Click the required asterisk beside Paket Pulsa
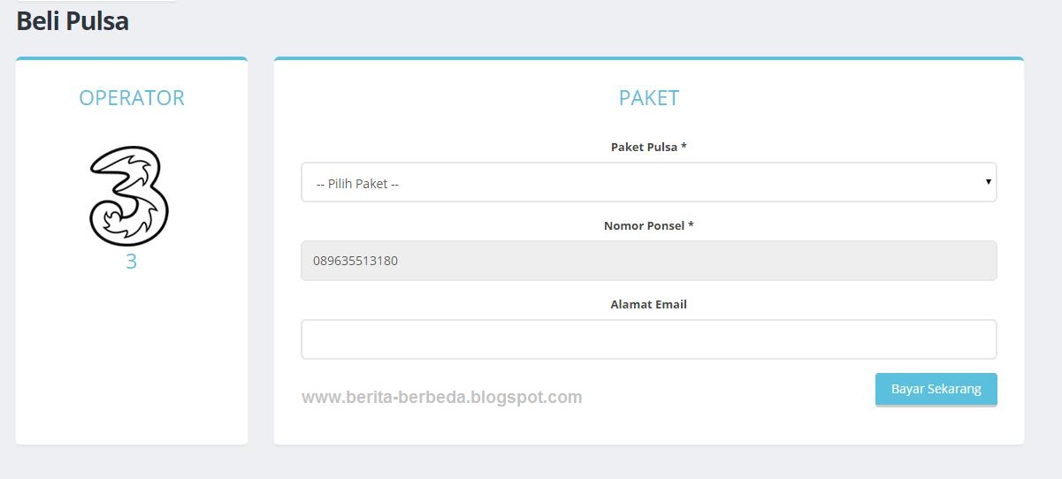 [x=684, y=146]
